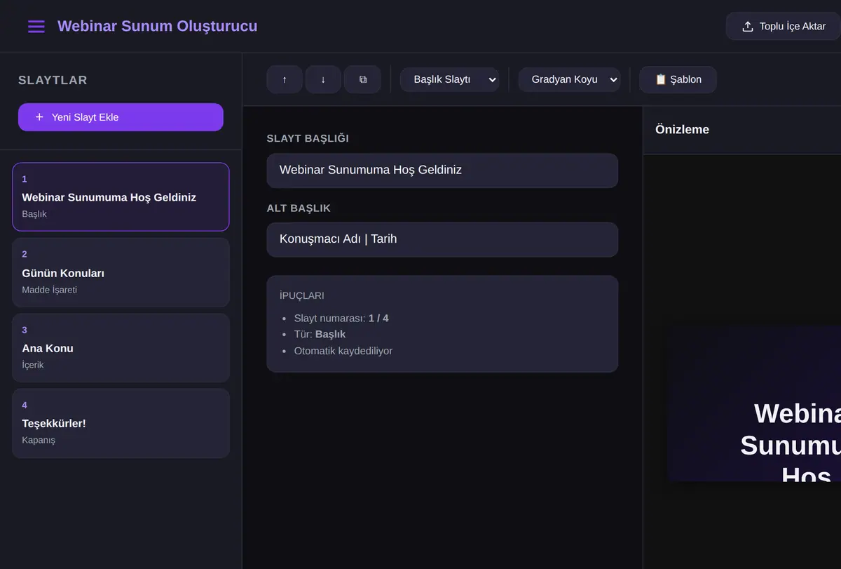841x569 pixels.
Task: Choose the Ana Konu slide card
Action: [x=121, y=347]
